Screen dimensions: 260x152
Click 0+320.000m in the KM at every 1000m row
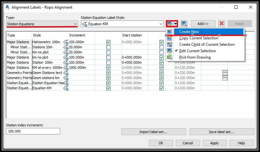tap(185, 68)
